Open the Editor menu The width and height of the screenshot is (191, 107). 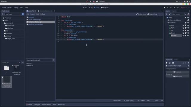pos(21,7)
